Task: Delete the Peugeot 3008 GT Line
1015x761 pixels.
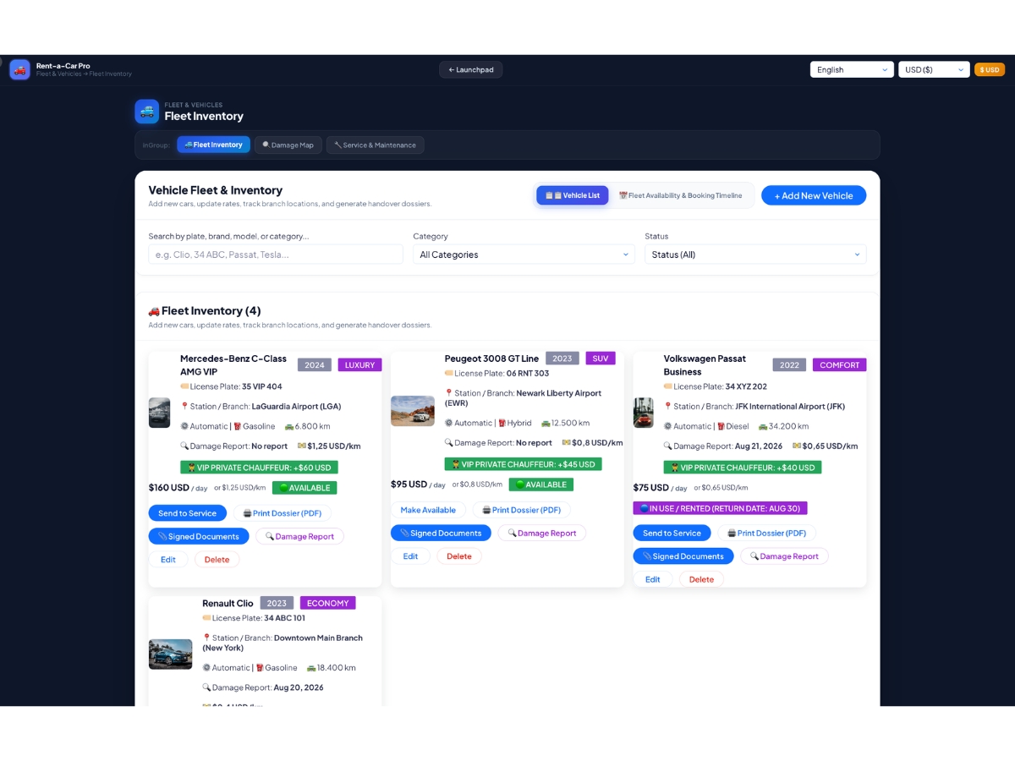Action: pyautogui.click(x=459, y=556)
